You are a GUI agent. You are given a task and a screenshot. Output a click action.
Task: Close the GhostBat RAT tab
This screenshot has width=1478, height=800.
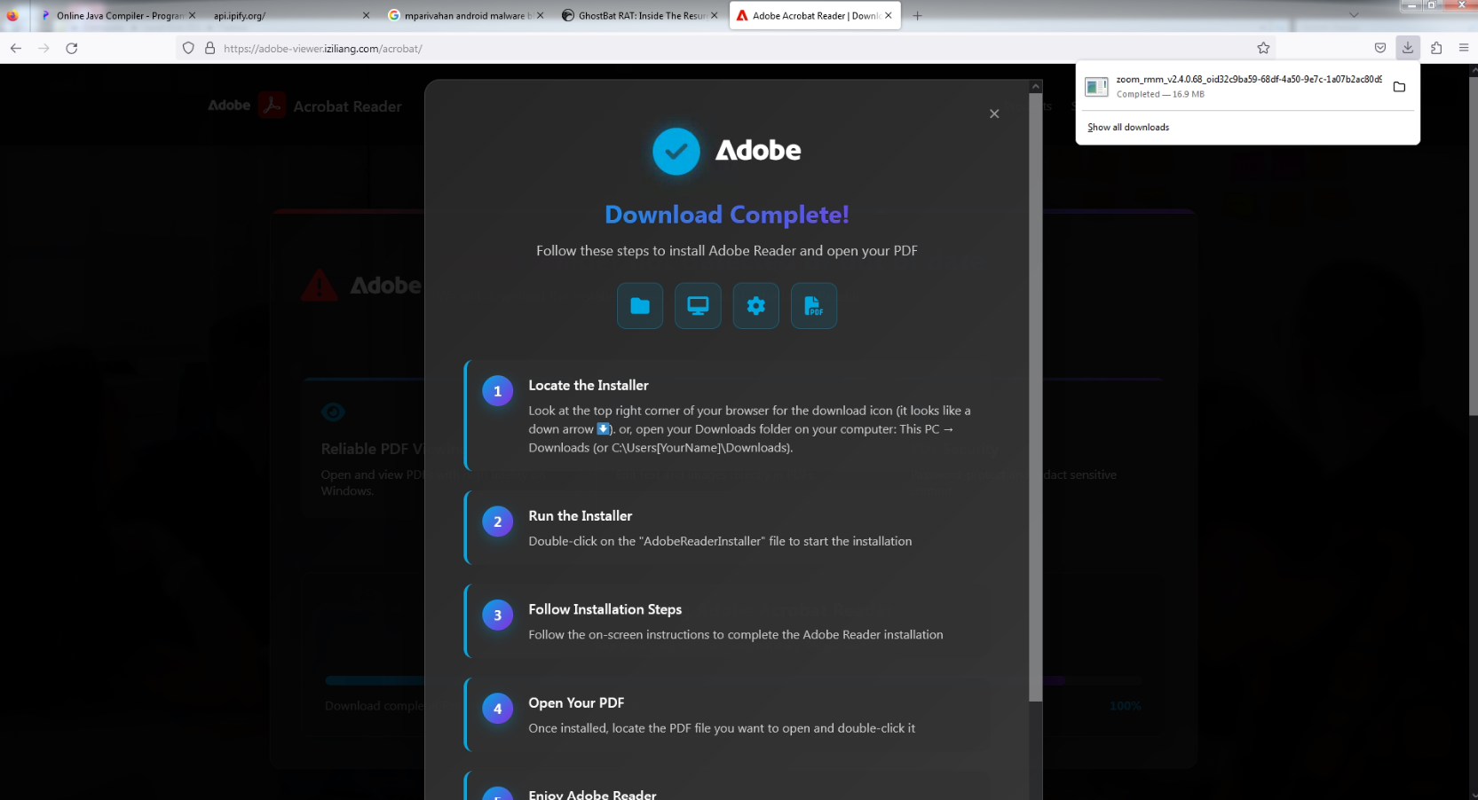coord(714,15)
